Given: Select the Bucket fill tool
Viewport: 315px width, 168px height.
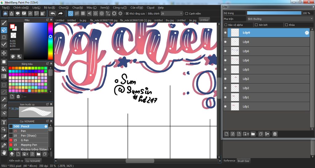Looking at the screenshot, I should pos(4,69).
